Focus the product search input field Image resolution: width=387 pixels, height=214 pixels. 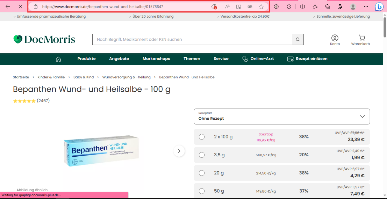click(192, 39)
